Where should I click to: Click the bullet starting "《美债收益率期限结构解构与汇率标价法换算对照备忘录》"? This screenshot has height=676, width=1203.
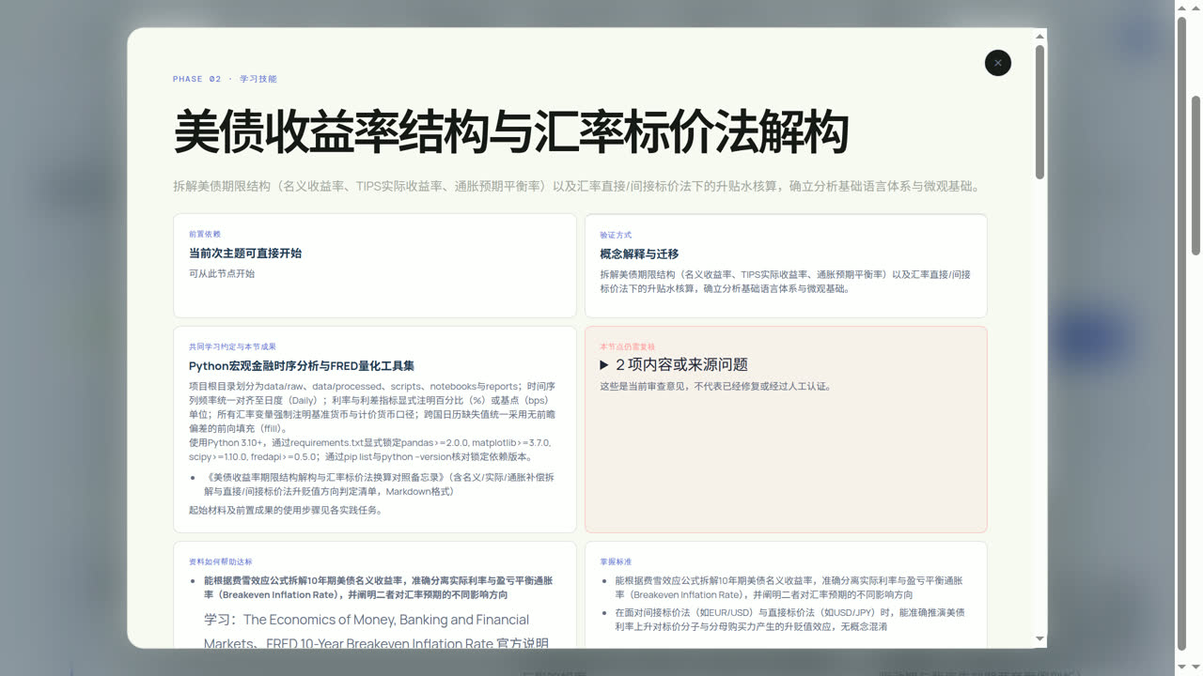379,484
